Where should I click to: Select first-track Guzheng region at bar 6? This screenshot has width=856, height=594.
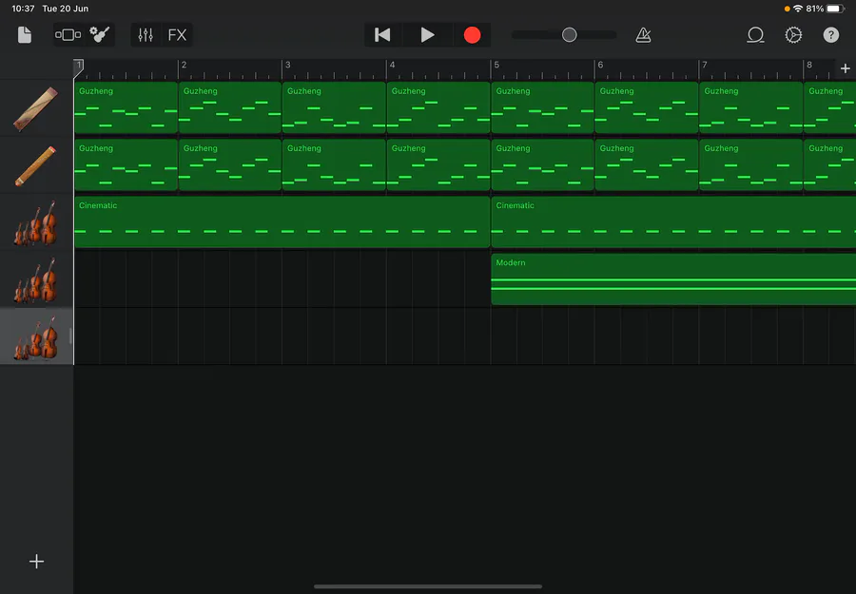pos(647,107)
